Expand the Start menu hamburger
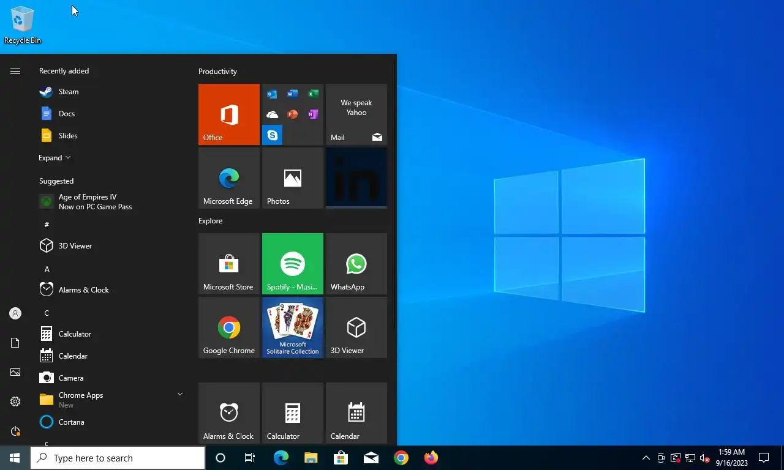 point(15,71)
